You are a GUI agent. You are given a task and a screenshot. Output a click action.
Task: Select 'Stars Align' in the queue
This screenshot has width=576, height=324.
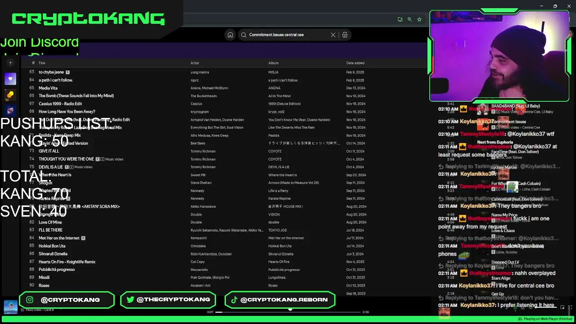[x=501, y=278]
